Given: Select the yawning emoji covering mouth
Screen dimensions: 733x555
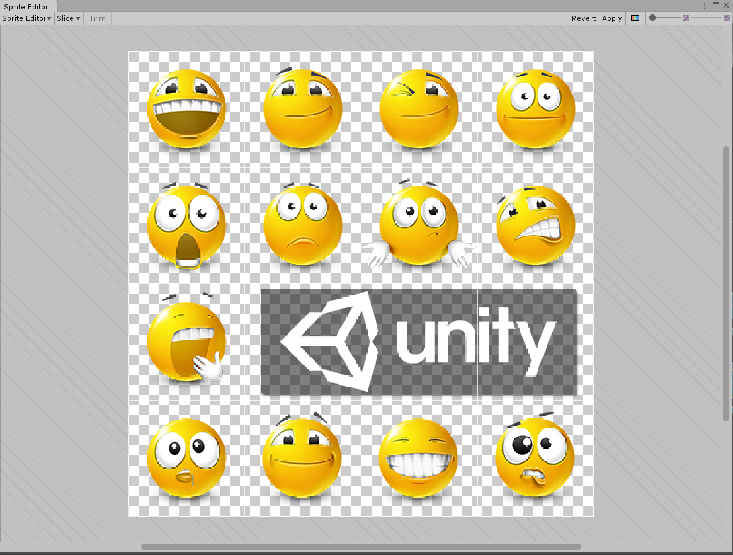Looking at the screenshot, I should pos(186,339).
